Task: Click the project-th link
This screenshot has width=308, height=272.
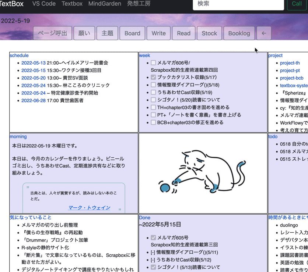Action: [x=290, y=63]
